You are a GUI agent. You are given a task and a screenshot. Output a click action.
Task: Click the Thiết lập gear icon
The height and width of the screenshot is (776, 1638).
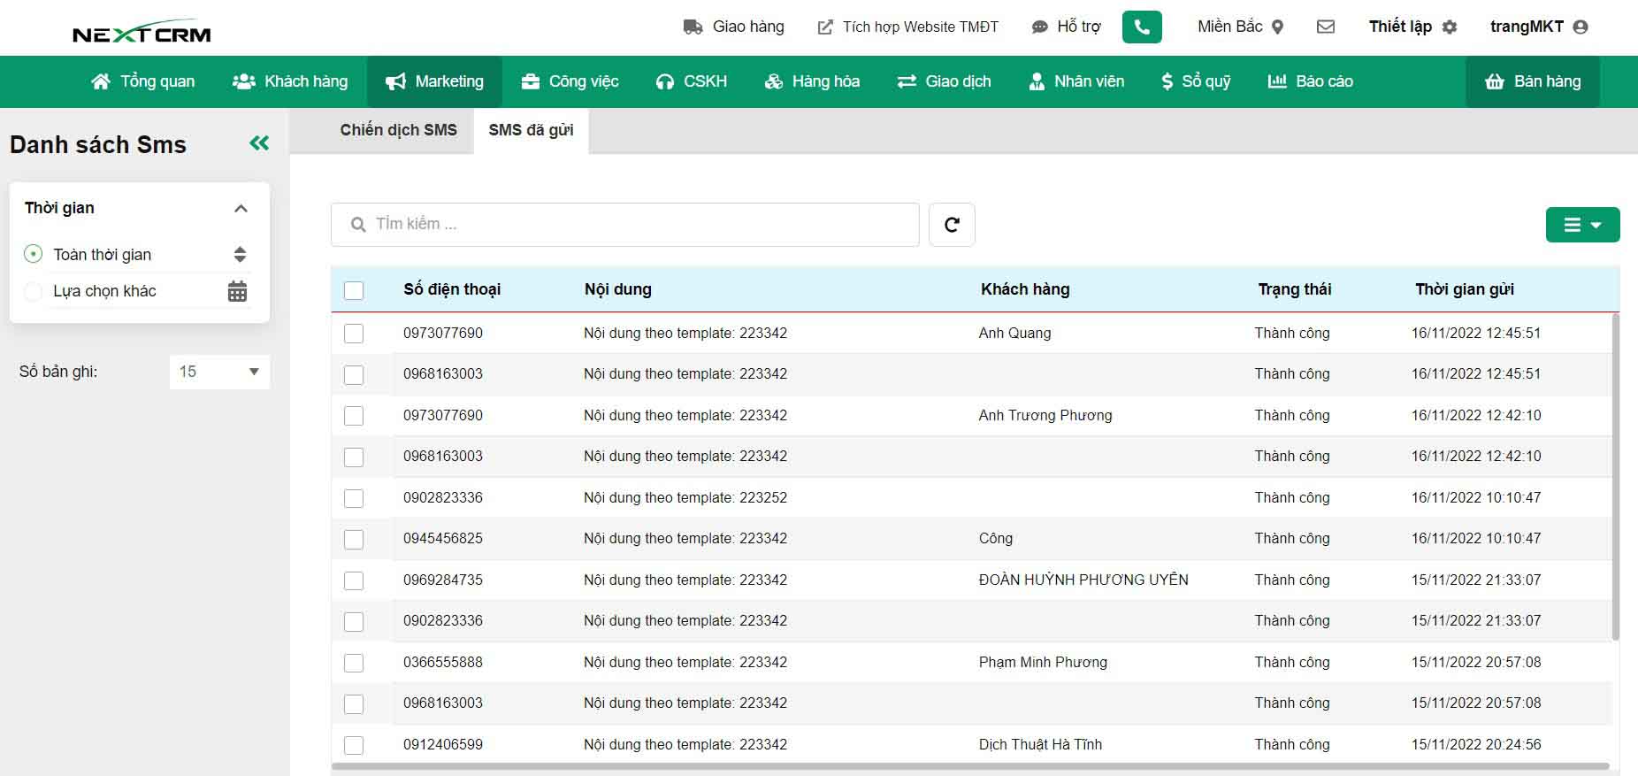pyautogui.click(x=1449, y=27)
